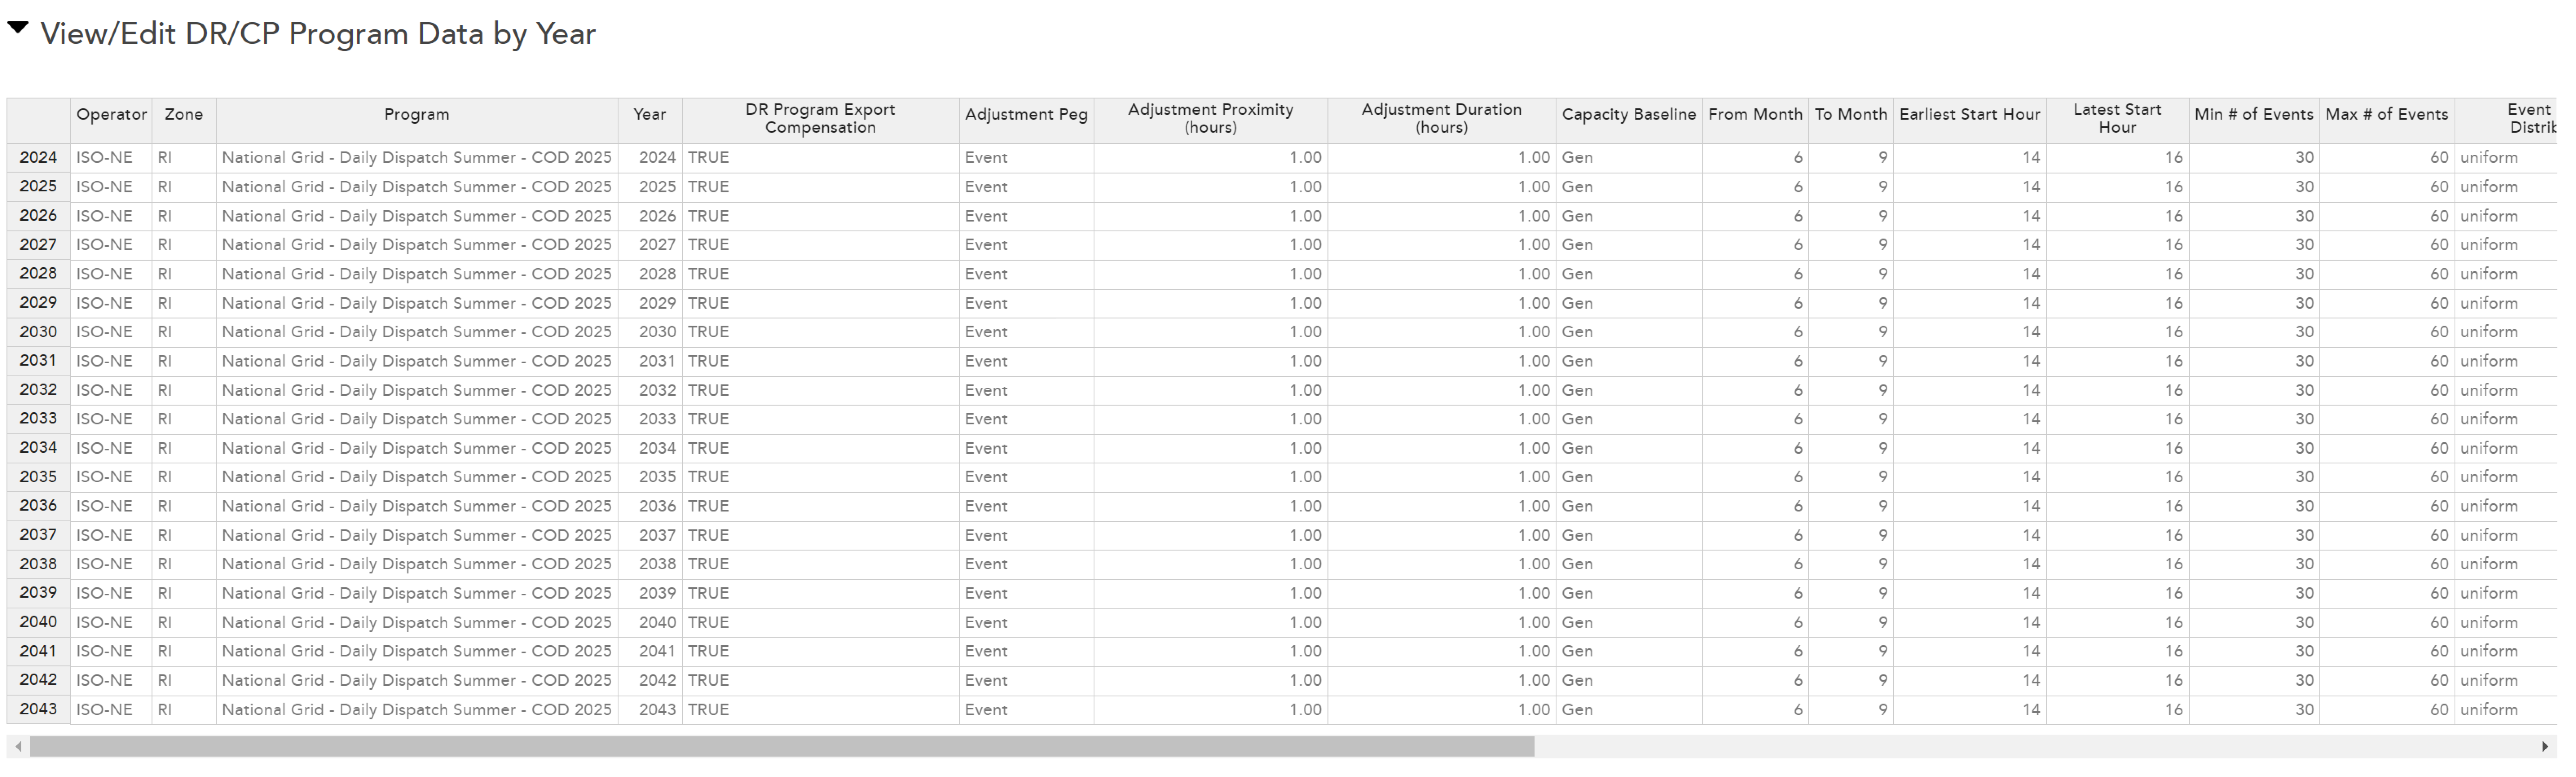This screenshot has width=2576, height=777.
Task: Select row header 2028
Action: coord(38,274)
